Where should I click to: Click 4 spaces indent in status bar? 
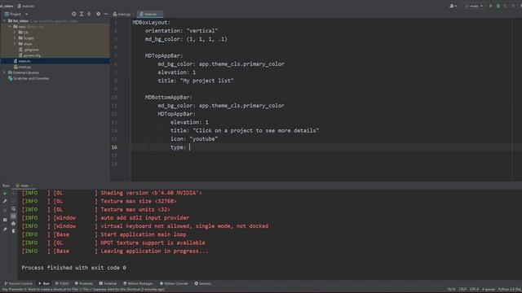click(x=489, y=290)
